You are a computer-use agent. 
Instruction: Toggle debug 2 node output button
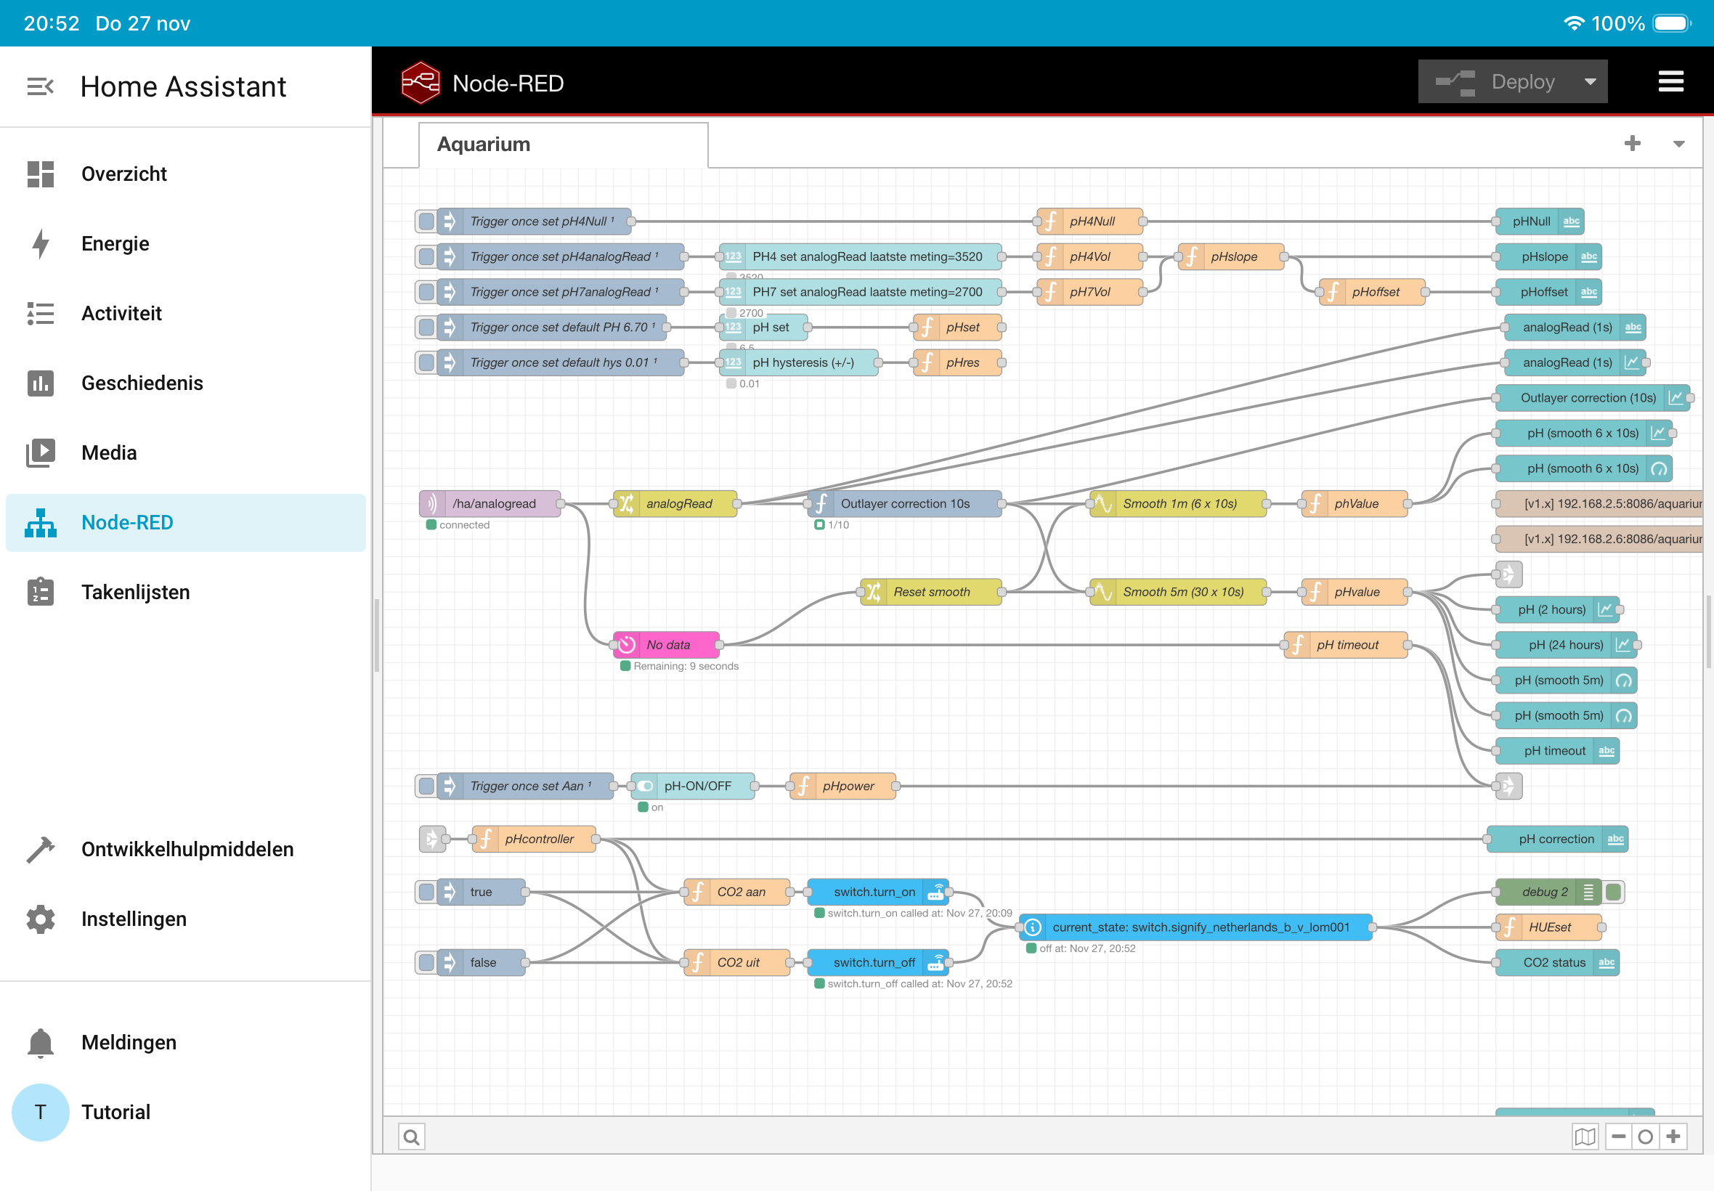pos(1613,892)
